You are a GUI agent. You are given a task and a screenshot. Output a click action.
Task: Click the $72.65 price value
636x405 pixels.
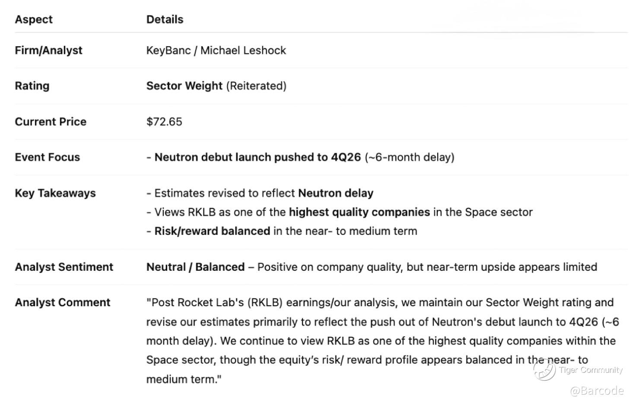click(x=164, y=122)
